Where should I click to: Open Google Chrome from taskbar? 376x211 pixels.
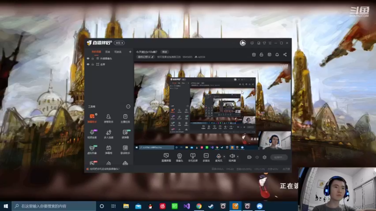[199, 206]
